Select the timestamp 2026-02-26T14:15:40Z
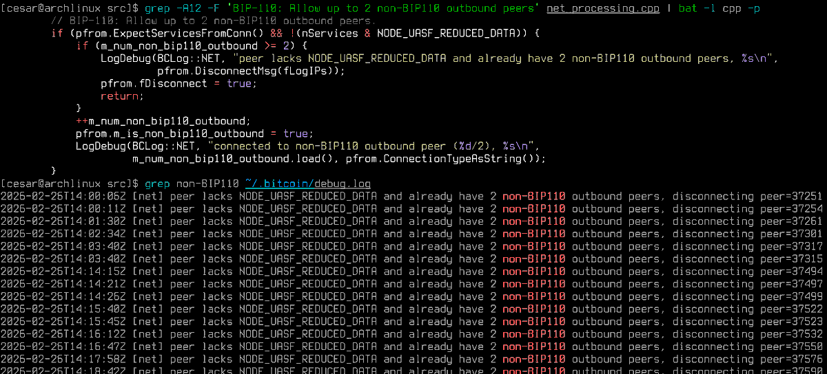Image resolution: width=827 pixels, height=374 pixels. tap(63, 309)
